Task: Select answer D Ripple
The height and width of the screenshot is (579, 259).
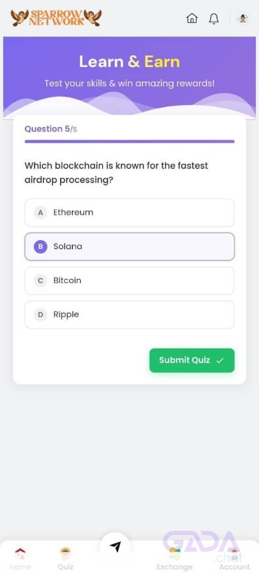Action: (129, 315)
